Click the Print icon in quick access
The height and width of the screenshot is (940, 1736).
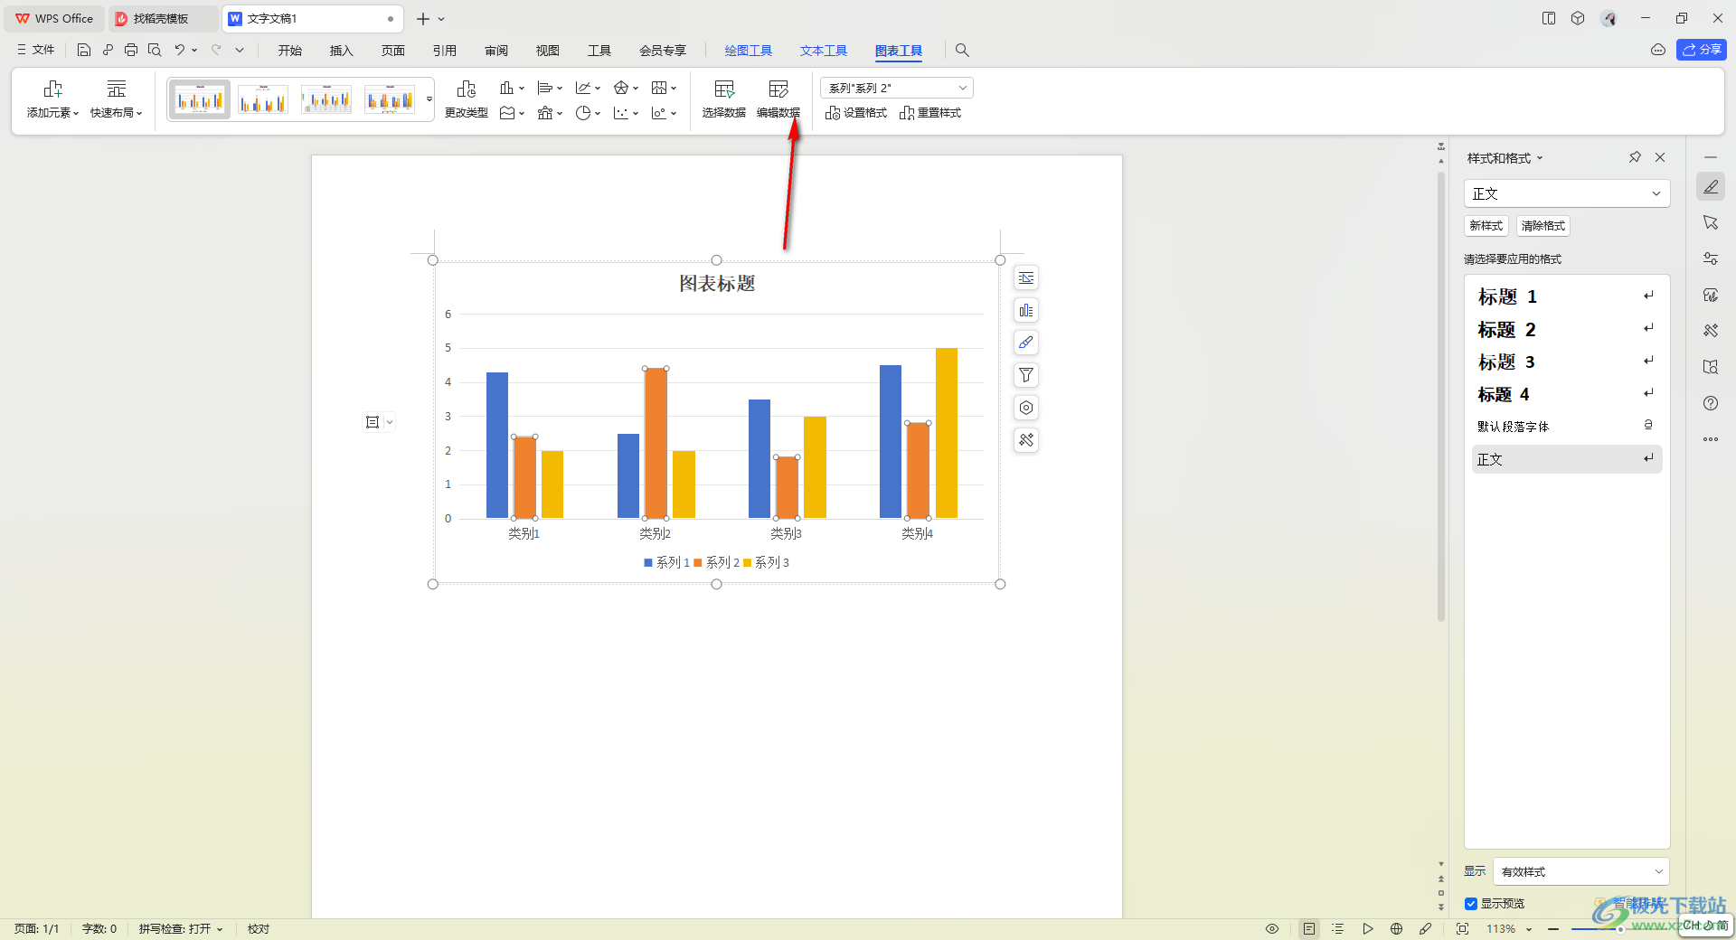click(x=131, y=51)
